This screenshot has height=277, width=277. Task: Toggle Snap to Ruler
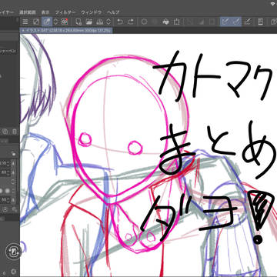(225, 22)
